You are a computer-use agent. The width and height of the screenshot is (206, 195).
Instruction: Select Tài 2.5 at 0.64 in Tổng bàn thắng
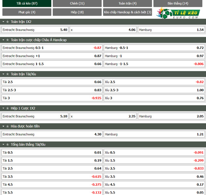[52, 169]
